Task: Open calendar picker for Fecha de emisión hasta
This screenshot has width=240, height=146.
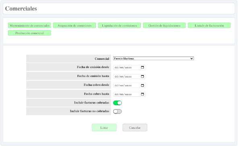Action: click(x=142, y=76)
